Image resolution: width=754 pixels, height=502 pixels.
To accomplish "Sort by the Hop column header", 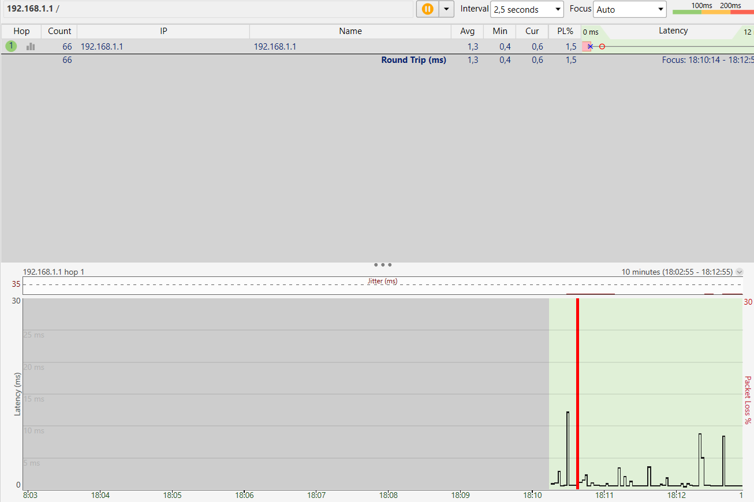I will [x=21, y=31].
